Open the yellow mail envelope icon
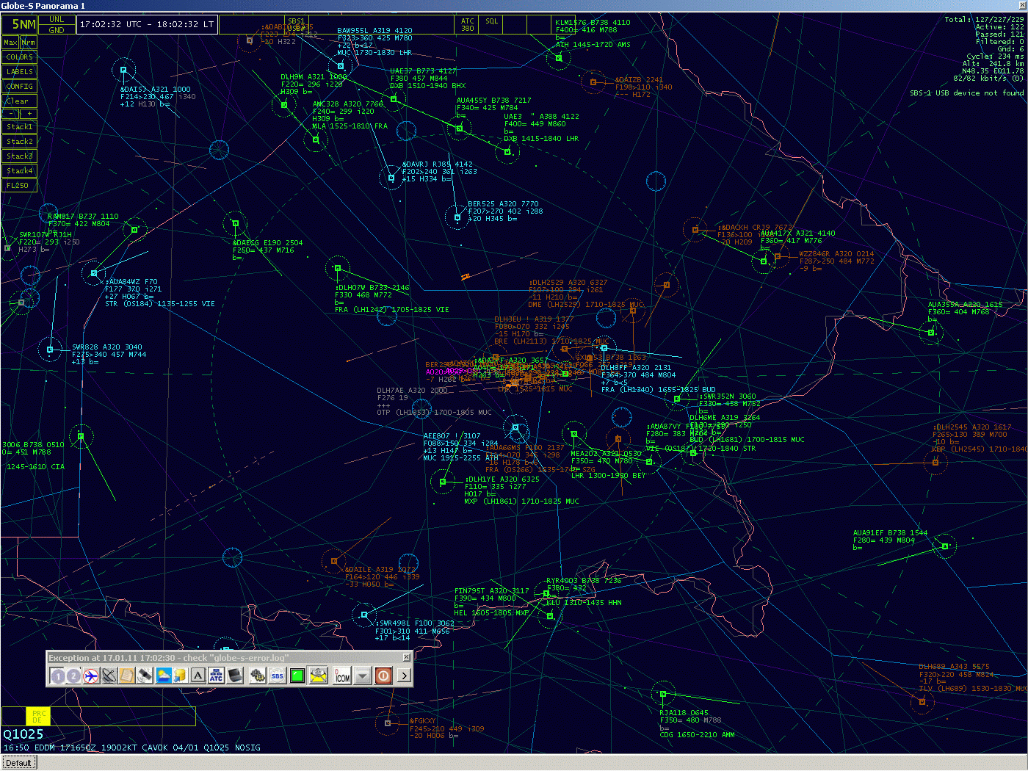The image size is (1028, 771). 318,676
